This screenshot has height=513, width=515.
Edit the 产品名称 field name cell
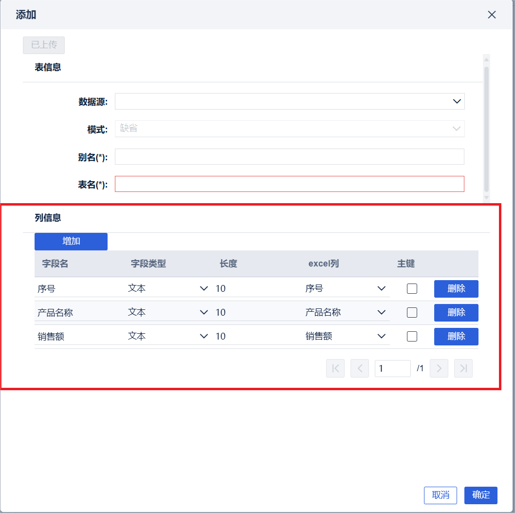click(79, 312)
